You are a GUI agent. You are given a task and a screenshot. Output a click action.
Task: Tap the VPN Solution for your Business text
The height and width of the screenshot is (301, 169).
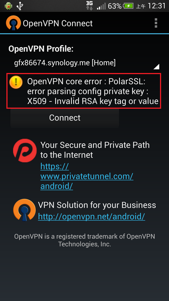point(97,205)
